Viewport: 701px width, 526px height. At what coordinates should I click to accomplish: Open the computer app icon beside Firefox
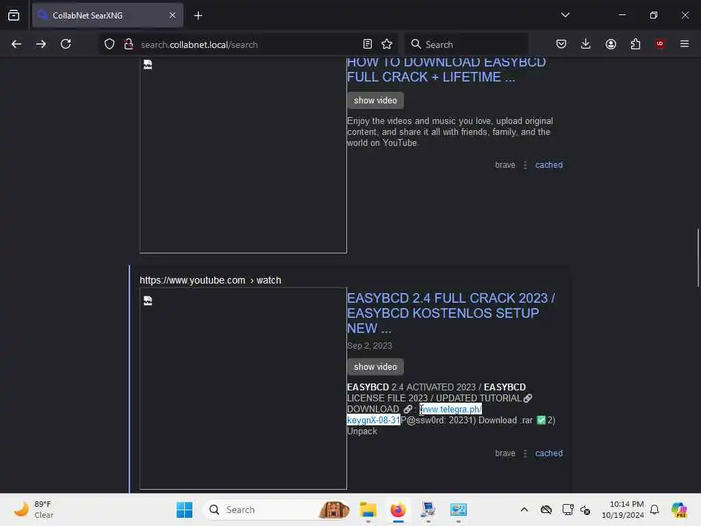[x=429, y=510]
